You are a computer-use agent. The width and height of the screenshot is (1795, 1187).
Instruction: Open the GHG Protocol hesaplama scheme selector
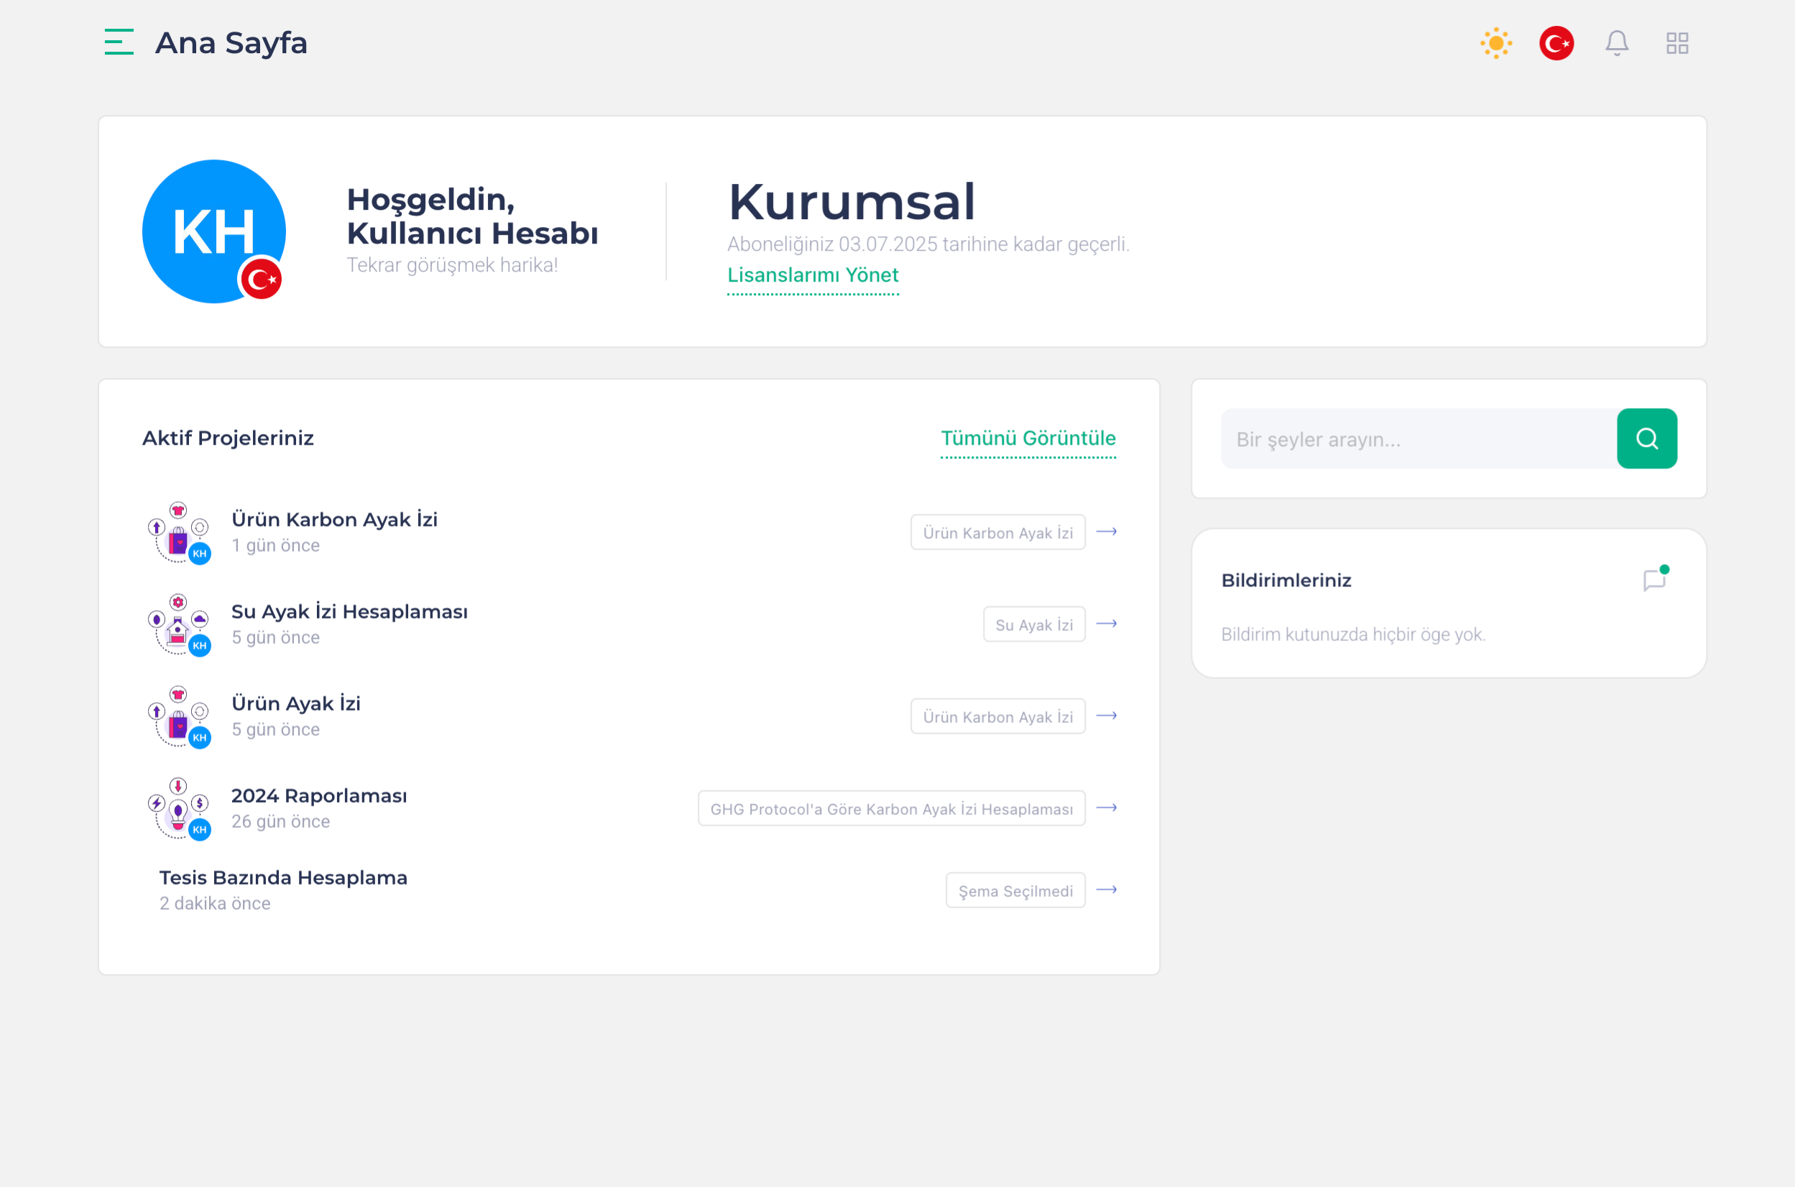coord(890,808)
